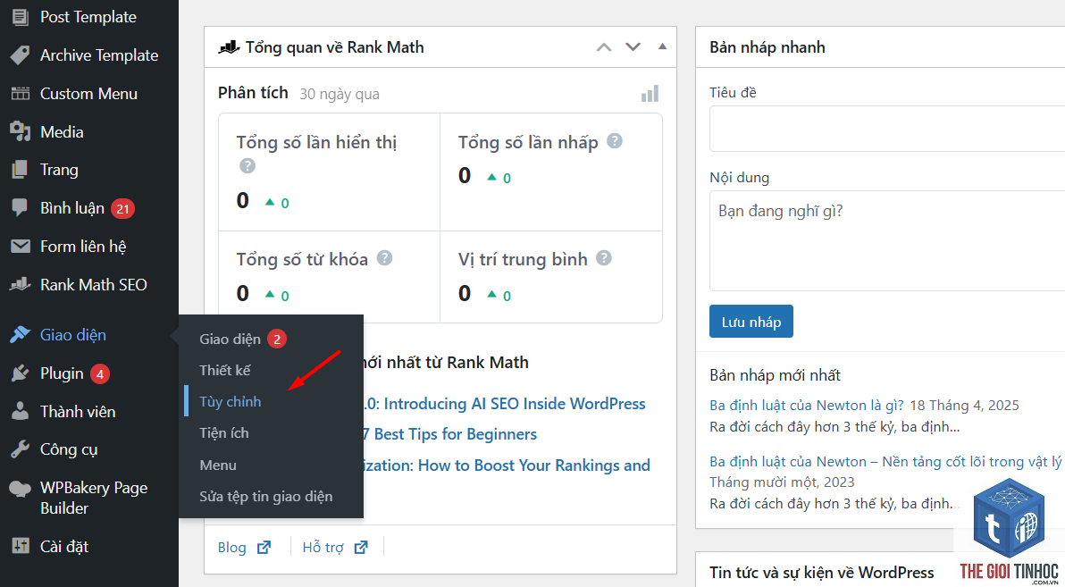Open 'Introducing AI SEO Inside WordPress' link

pyautogui.click(x=504, y=404)
